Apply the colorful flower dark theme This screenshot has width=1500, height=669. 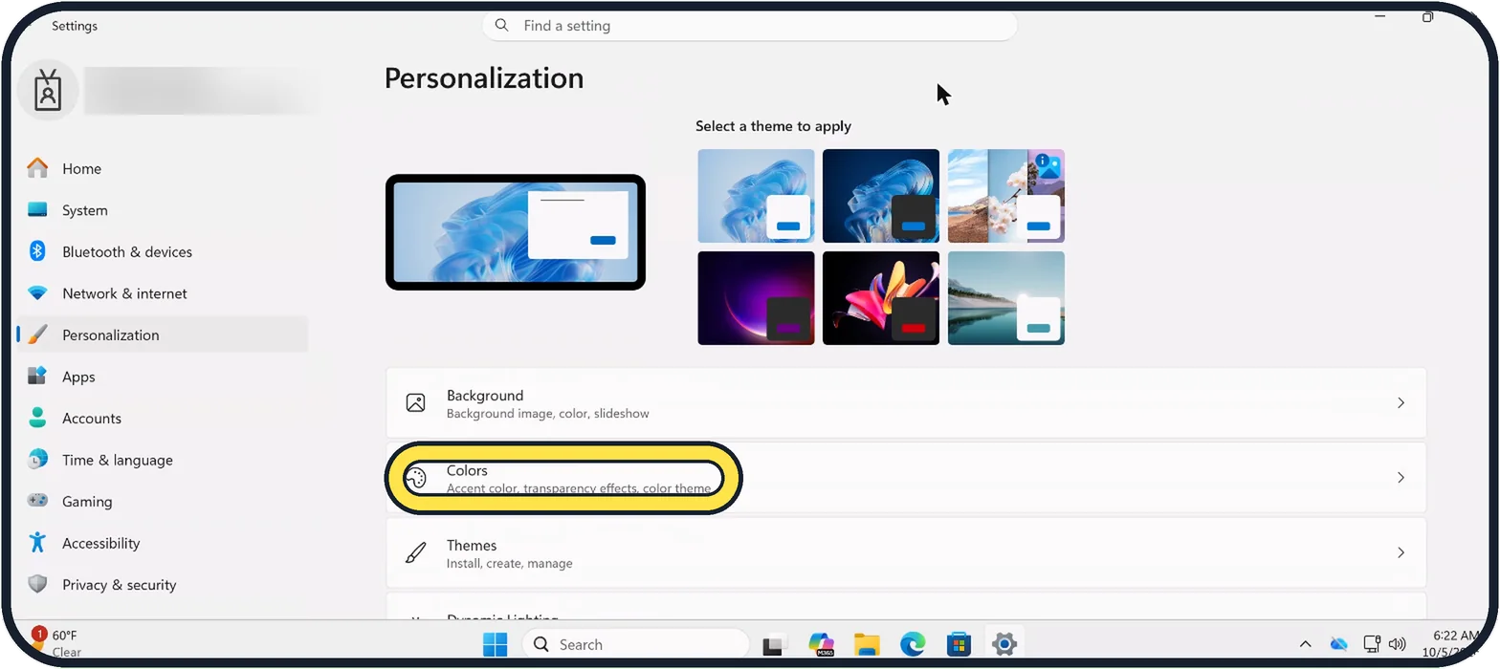[881, 298]
